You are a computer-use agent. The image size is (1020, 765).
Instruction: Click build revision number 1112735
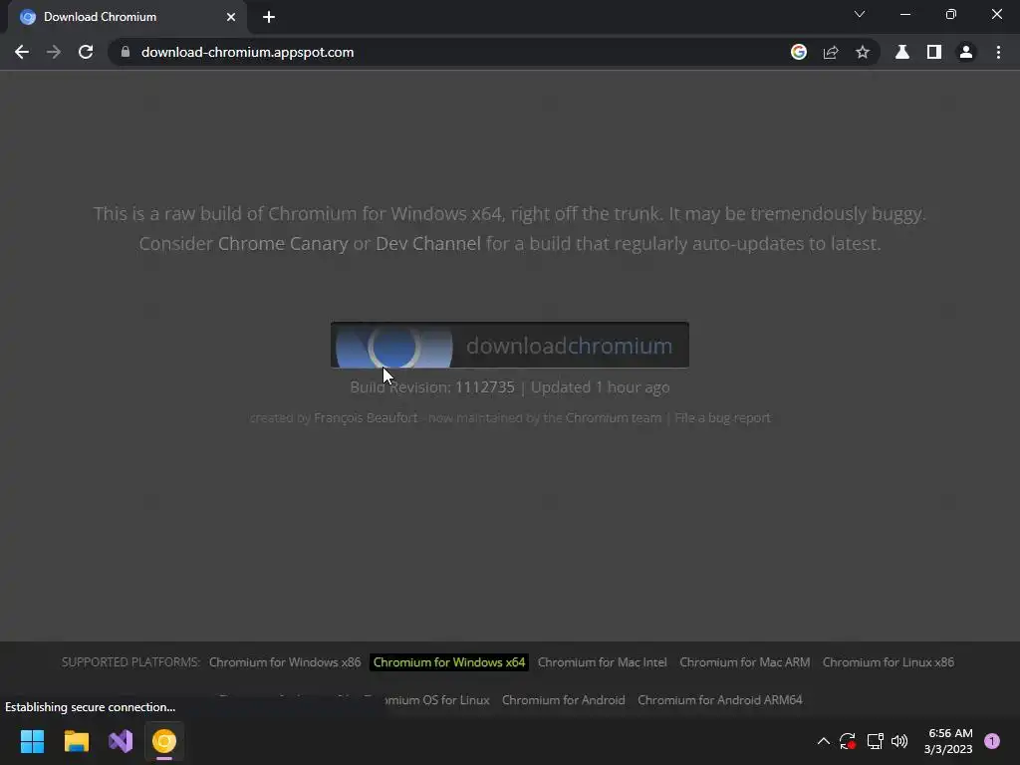485,387
